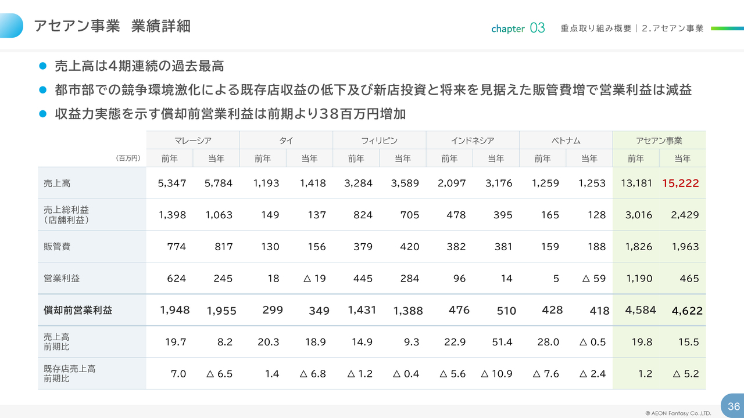Click the 償却前営業利益 row label
This screenshot has height=418, width=744.
78,311
